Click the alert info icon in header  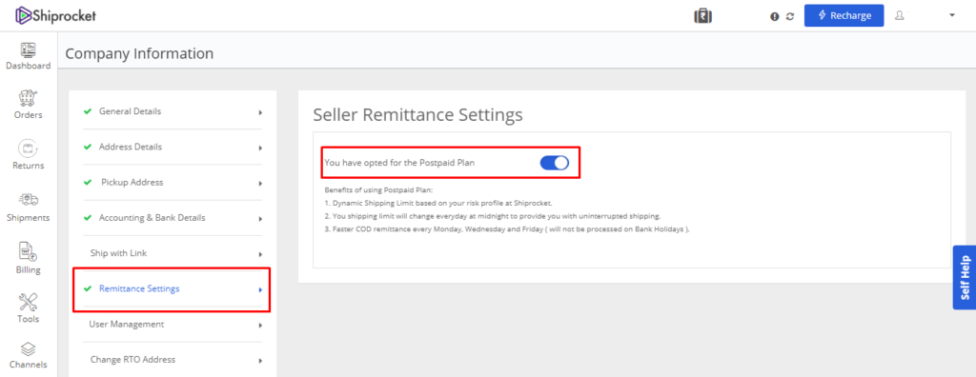[774, 17]
